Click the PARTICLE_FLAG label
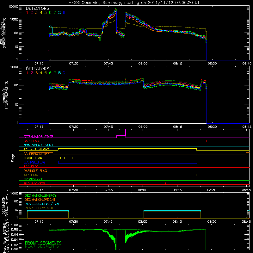 (x=35, y=170)
